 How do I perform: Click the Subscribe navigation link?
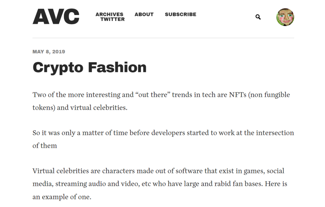pos(181,14)
